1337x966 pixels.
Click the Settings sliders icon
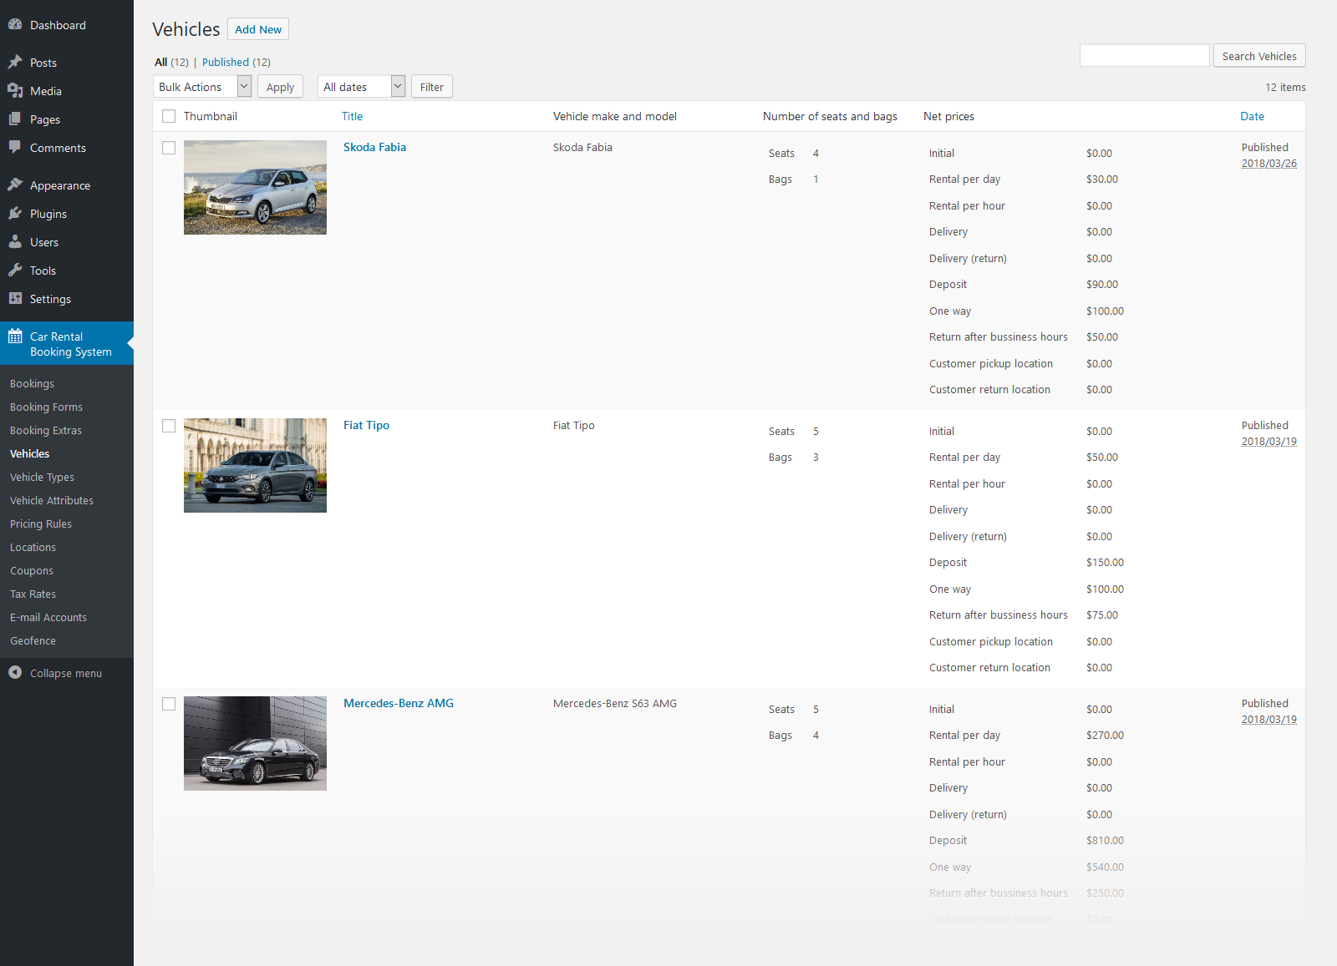15,299
